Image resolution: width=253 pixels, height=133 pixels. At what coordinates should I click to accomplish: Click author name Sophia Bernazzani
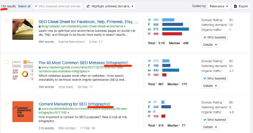pos(71,42)
